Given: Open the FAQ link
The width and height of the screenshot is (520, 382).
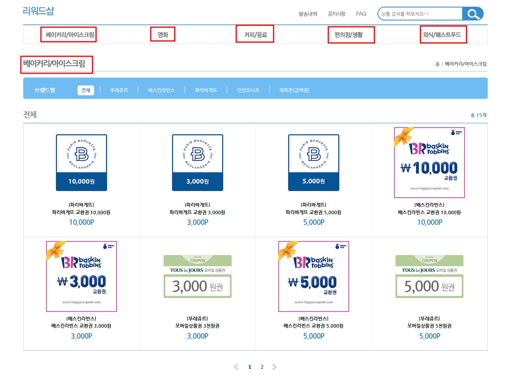Looking at the screenshot, I should (361, 14).
